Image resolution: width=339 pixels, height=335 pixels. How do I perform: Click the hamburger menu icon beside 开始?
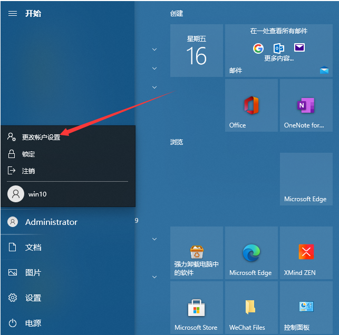[x=13, y=13]
